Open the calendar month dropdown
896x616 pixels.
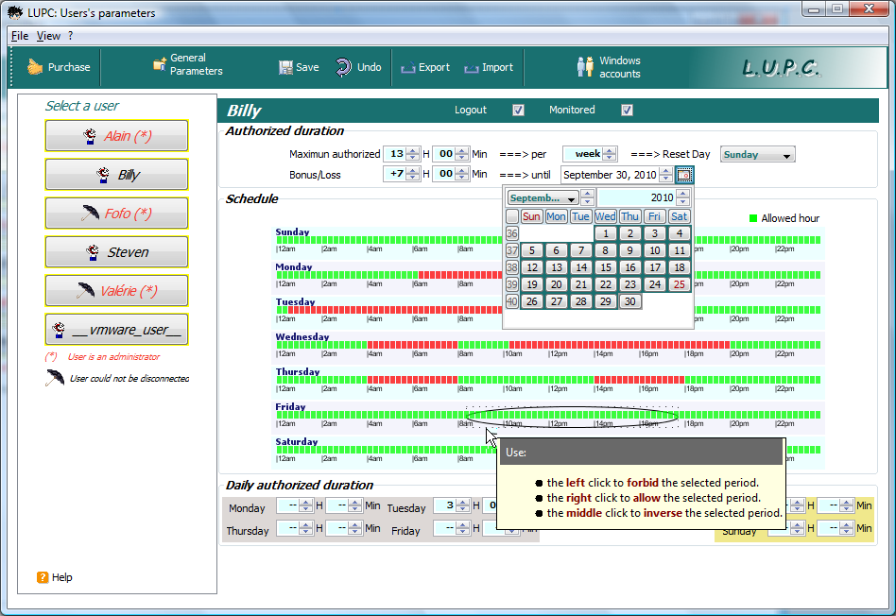tap(571, 198)
